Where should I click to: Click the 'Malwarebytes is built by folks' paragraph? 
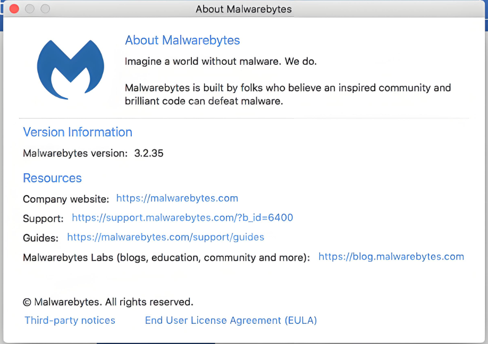point(288,94)
